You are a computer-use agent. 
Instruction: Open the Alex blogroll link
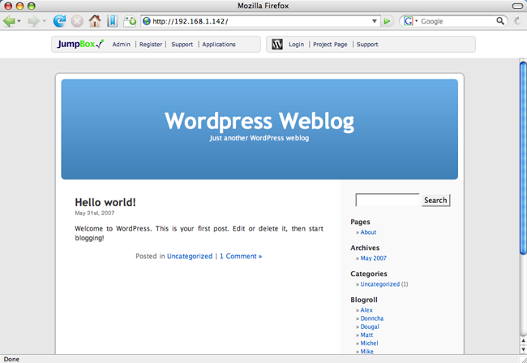(x=366, y=310)
